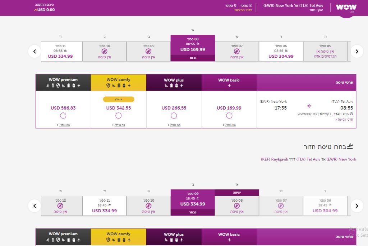Screen dimensions: 368x246
Task: Click the no-flight icon on return 10 Sept
Action: 148,206
